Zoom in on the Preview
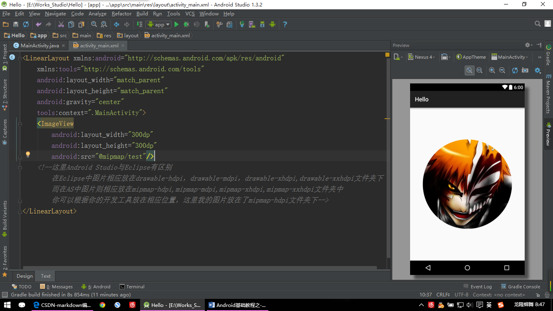The height and width of the screenshot is (311, 553). tap(492, 70)
